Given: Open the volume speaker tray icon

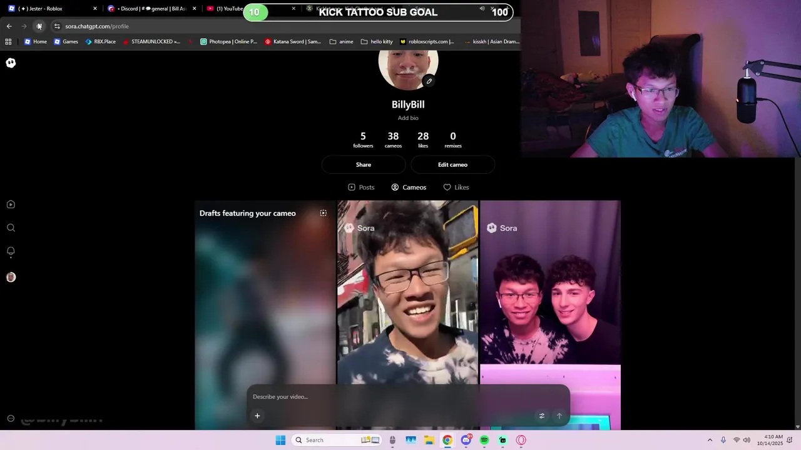Looking at the screenshot, I should [x=747, y=440].
